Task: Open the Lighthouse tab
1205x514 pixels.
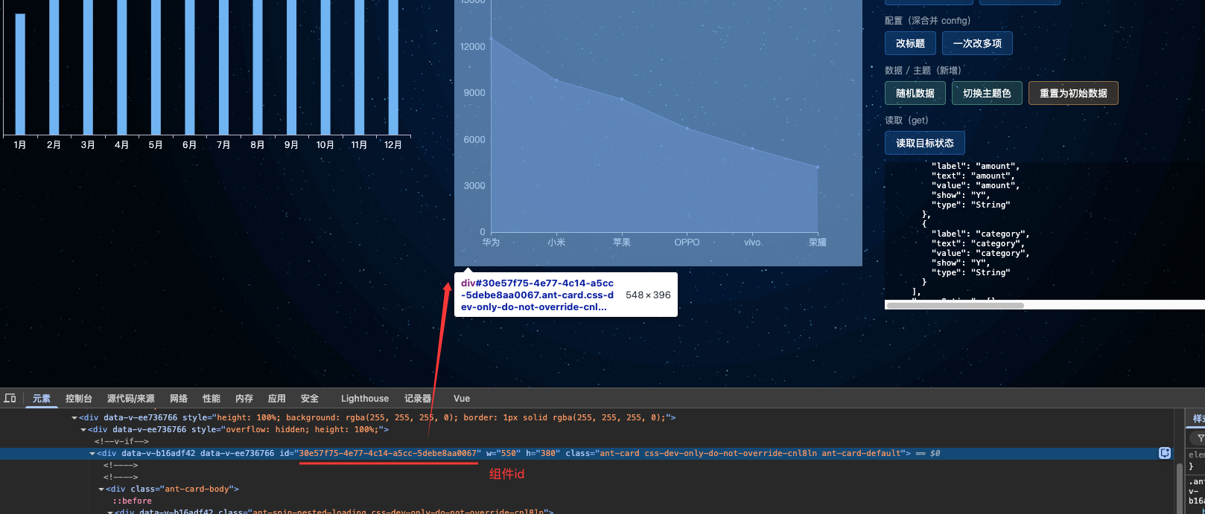Action: 365,398
